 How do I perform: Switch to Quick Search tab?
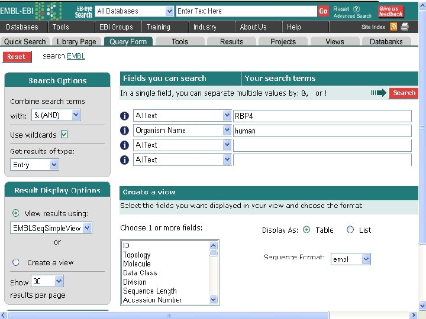25,41
